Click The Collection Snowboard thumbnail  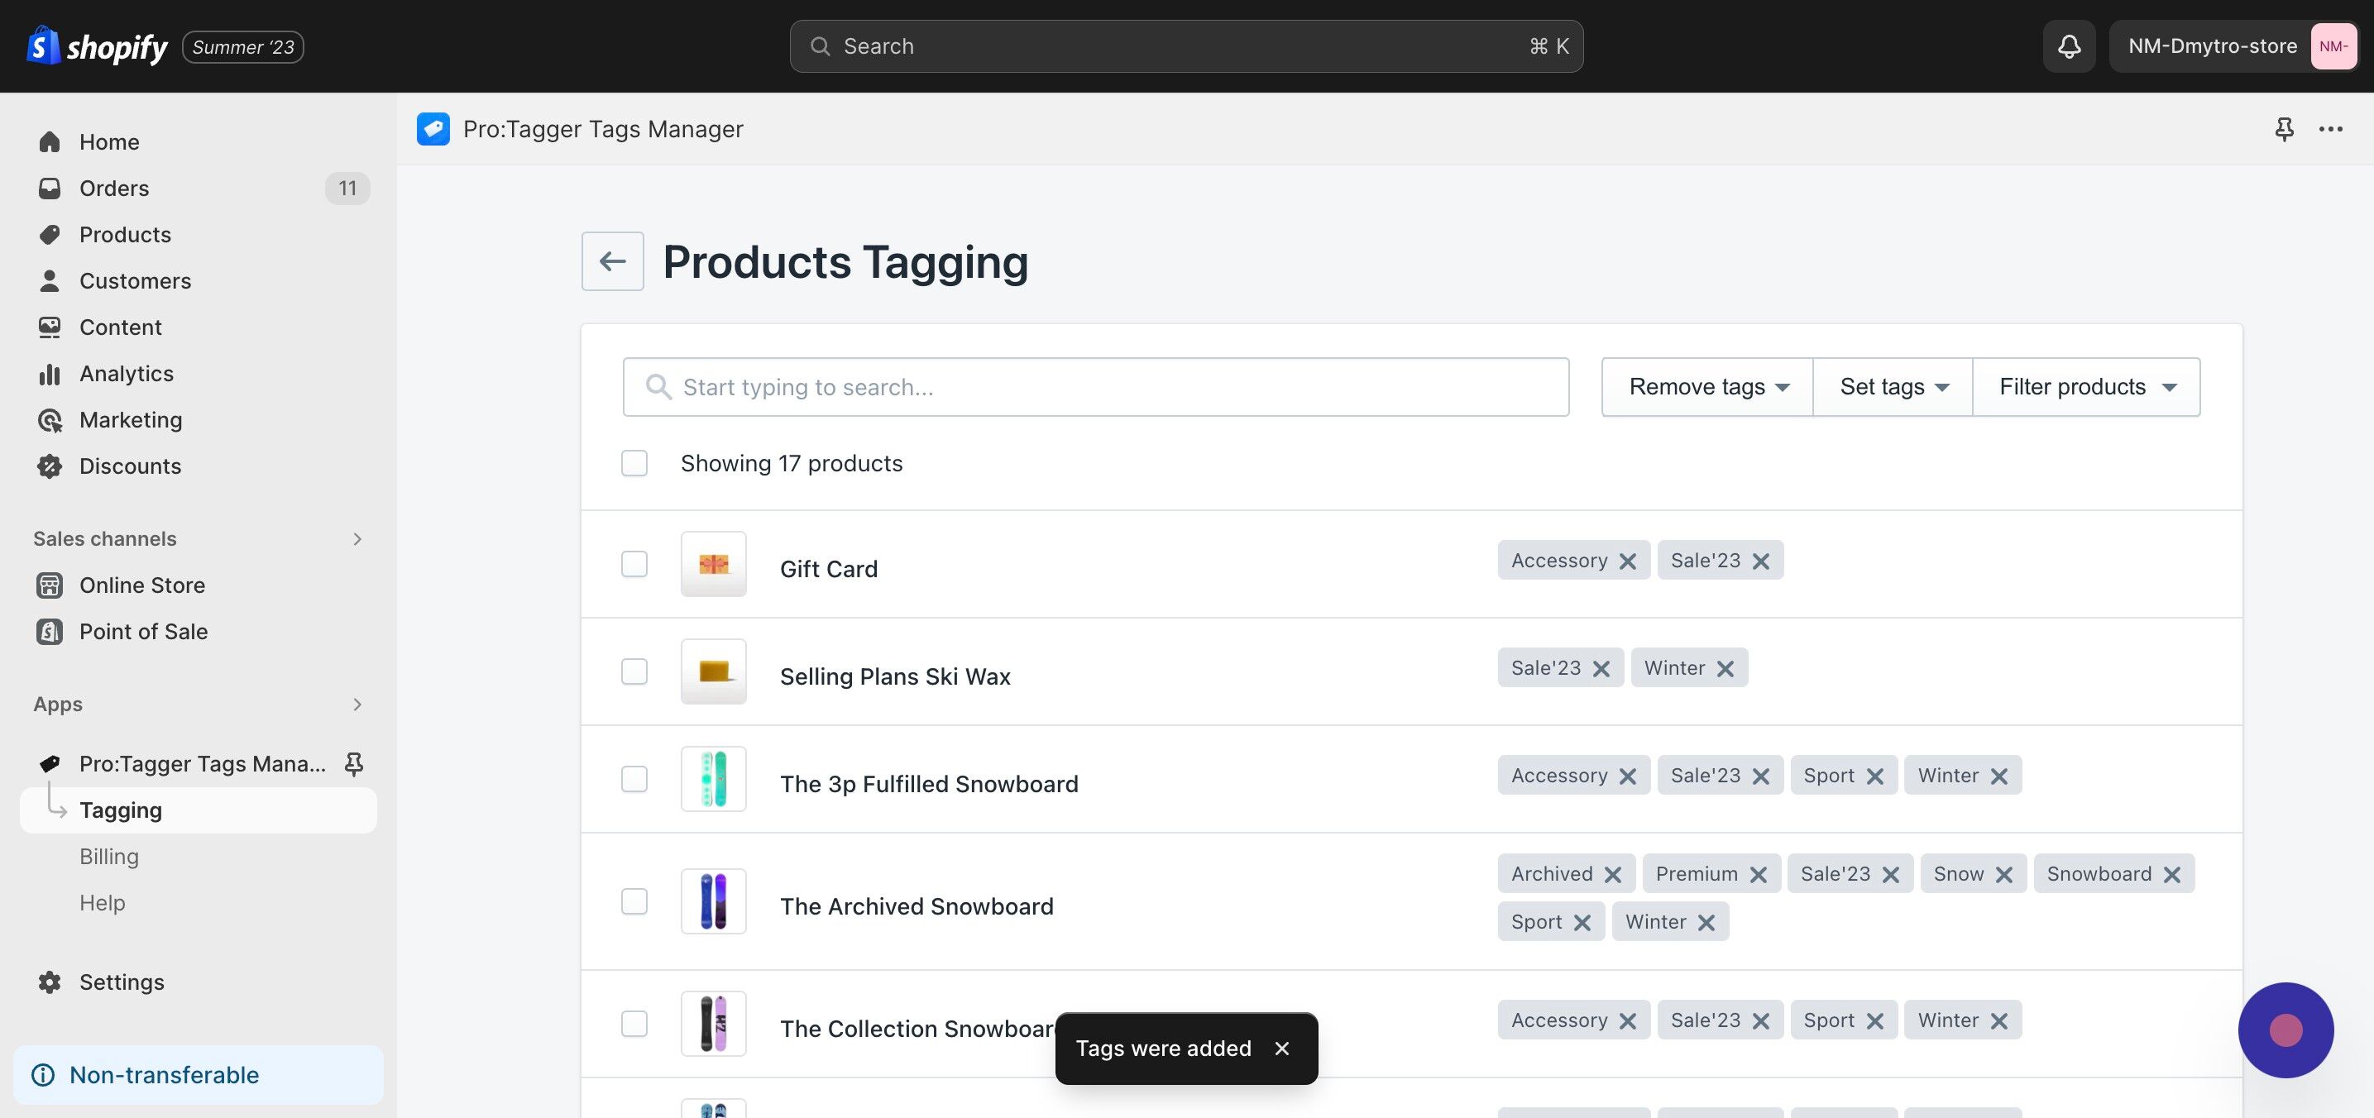click(x=713, y=1024)
